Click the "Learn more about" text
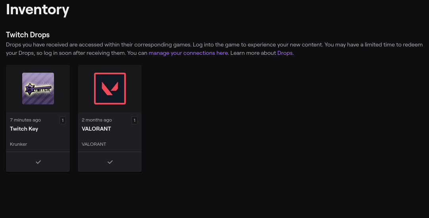The width and height of the screenshot is (429, 218). click(253, 53)
